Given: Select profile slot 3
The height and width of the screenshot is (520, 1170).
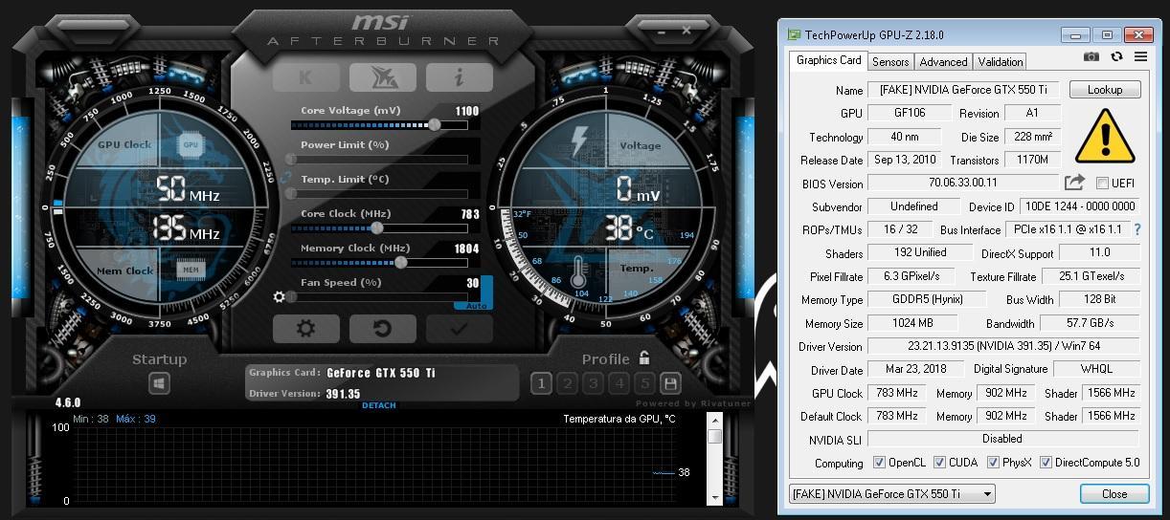Looking at the screenshot, I should tap(594, 384).
